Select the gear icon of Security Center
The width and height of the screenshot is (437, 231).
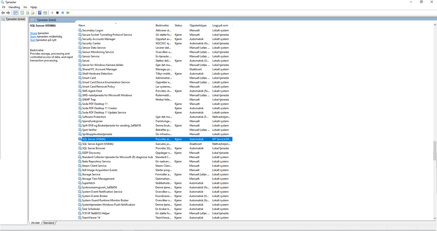[80, 43]
